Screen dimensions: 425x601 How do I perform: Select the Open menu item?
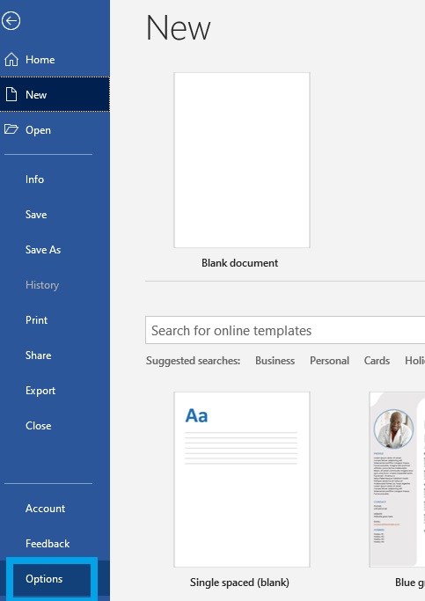pos(55,129)
